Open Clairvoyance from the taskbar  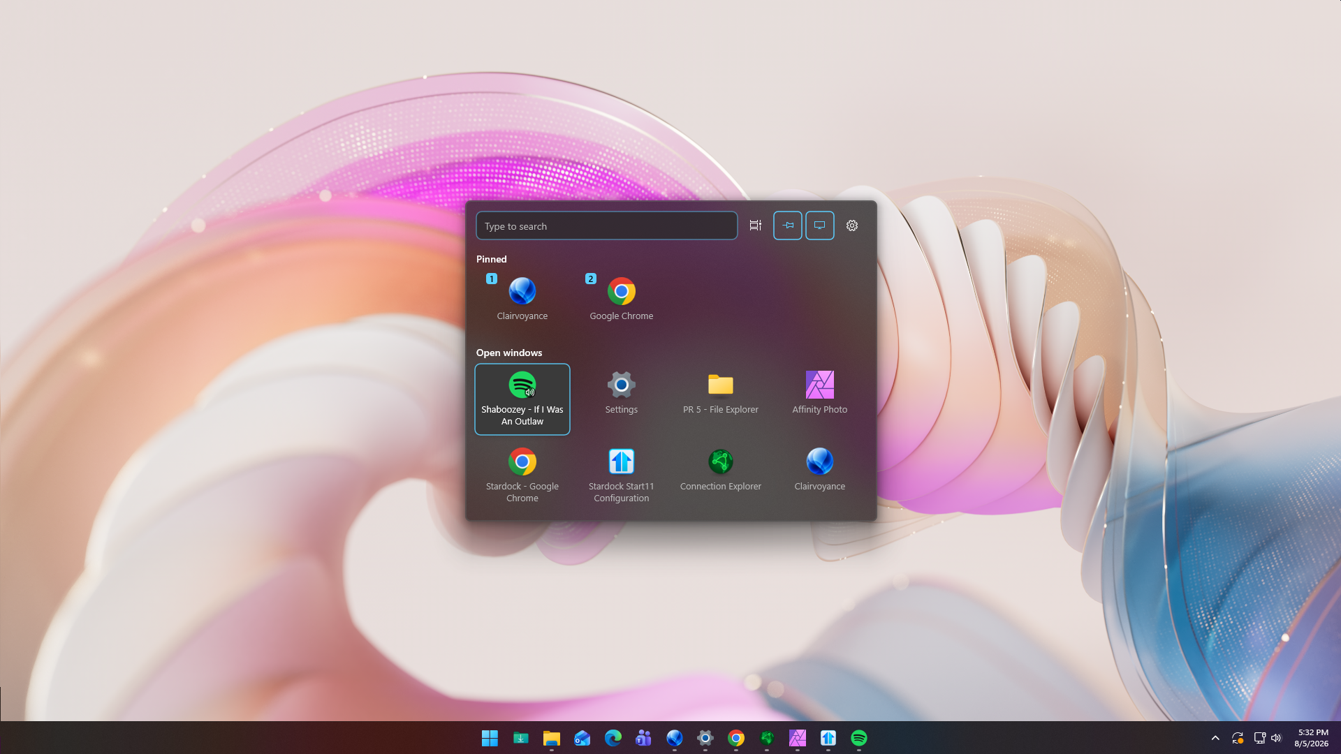(x=675, y=738)
